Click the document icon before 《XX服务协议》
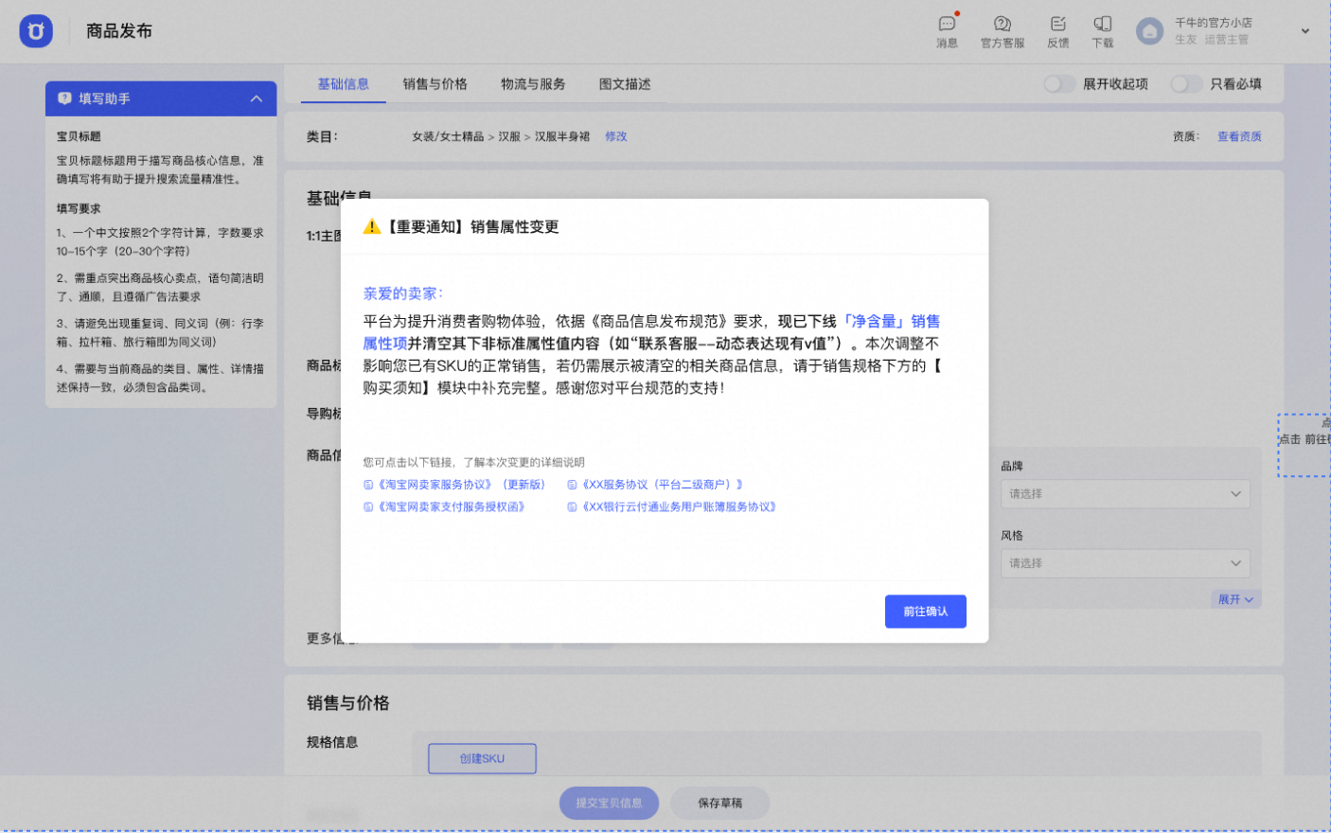1331x833 pixels. coord(572,485)
